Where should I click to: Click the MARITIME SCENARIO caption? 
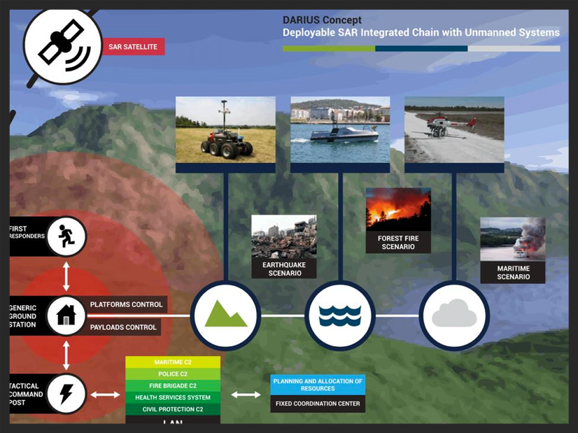(513, 273)
